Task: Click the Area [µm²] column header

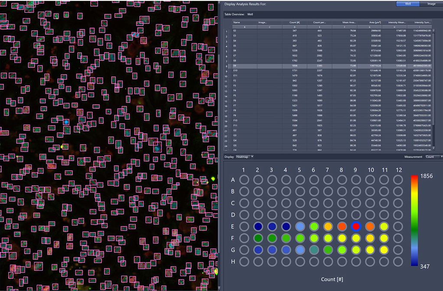Action: coord(370,22)
